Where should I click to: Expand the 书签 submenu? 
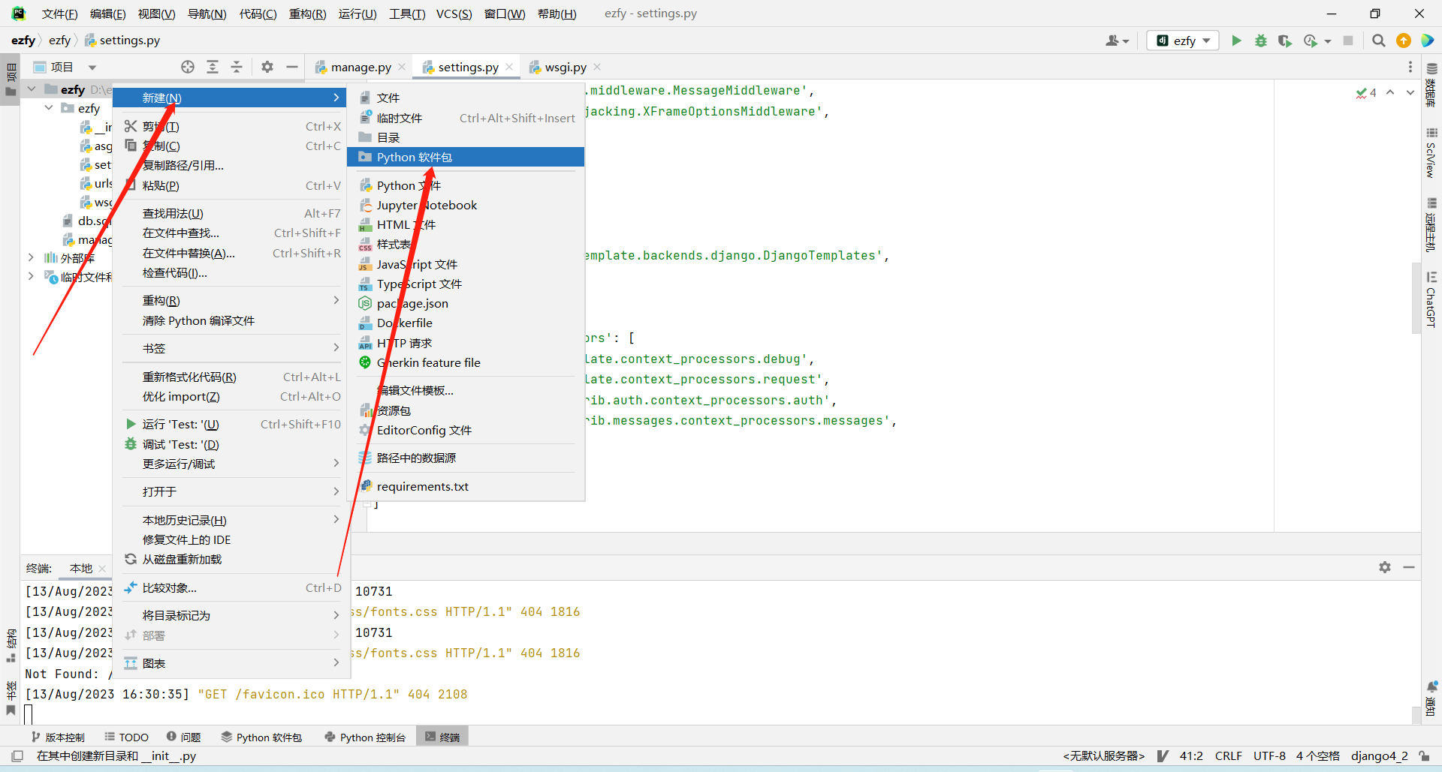[x=231, y=348]
